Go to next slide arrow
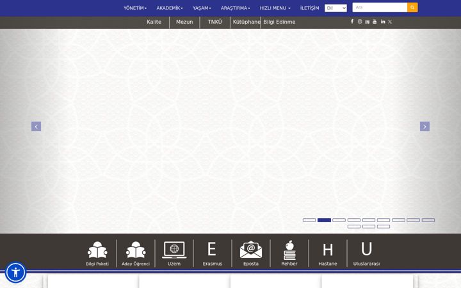Viewport: 461px width, 288px height. point(425,126)
